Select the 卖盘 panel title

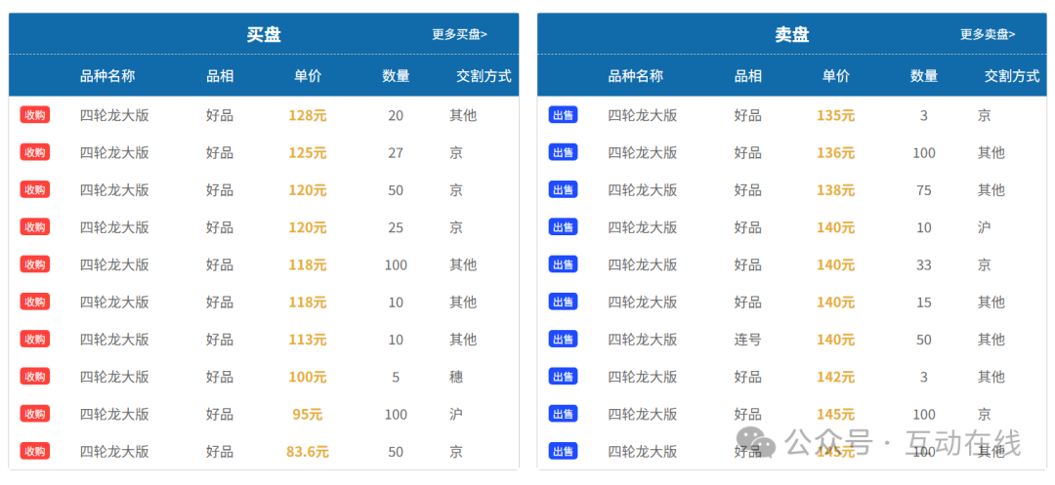click(792, 34)
